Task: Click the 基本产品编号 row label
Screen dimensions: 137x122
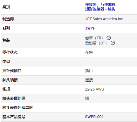Action: coord(14,117)
